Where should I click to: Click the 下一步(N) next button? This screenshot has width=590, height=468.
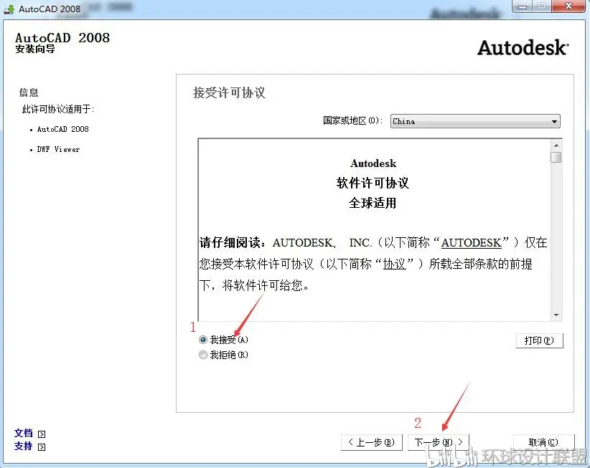pos(439,442)
